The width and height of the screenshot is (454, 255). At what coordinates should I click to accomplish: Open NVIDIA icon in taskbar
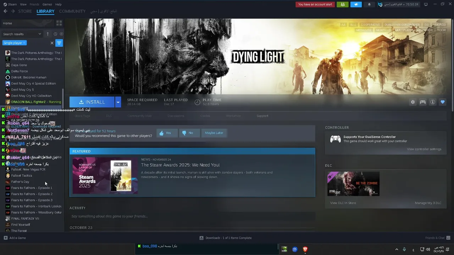point(284,249)
